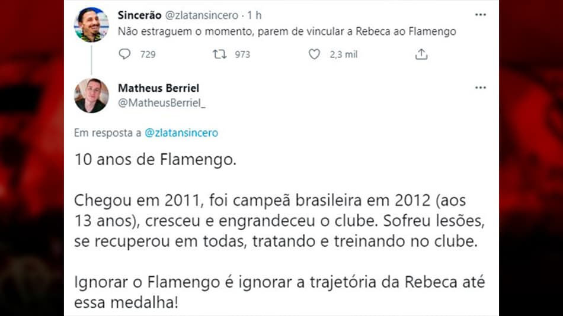Open Sincerão's profile picture
Viewport: 563px width, 316px height.
(91, 25)
